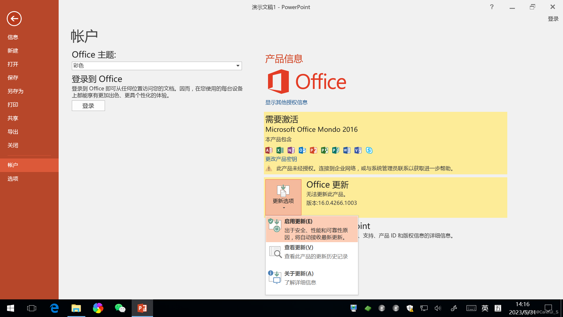Click the back arrow circle icon
This screenshot has width=563, height=317.
[14, 19]
